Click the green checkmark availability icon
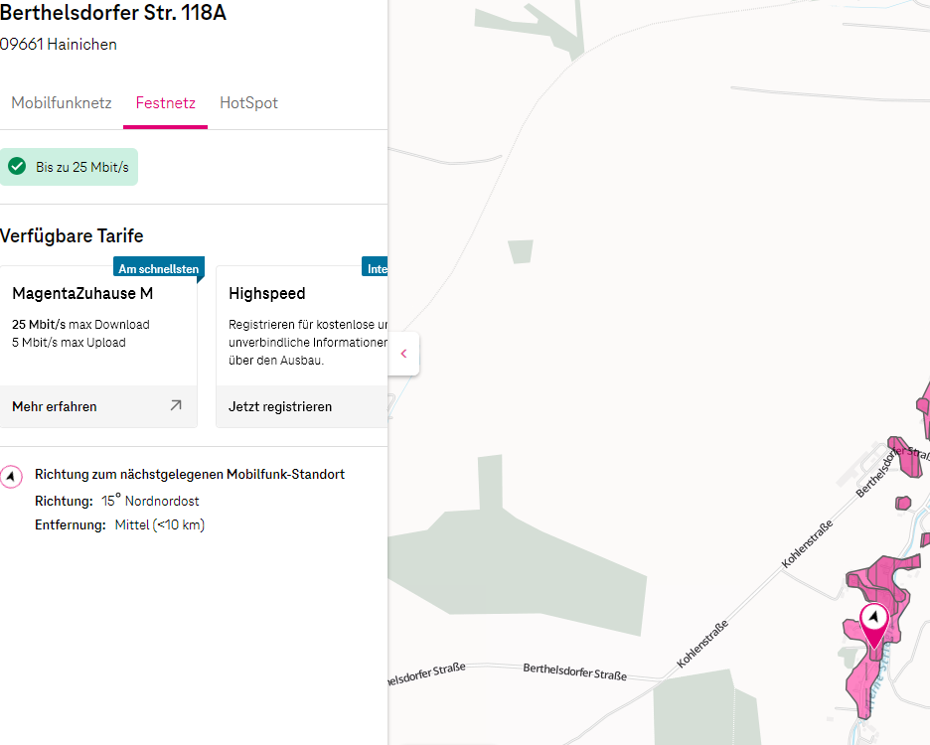Viewport: 930px width, 745px height. point(17,166)
